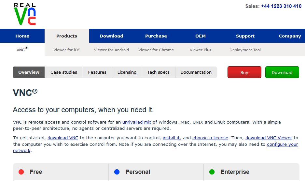Image resolution: width=305 pixels, height=181 pixels.
Task: Follow the 'choose a license' link
Action: [210, 138]
